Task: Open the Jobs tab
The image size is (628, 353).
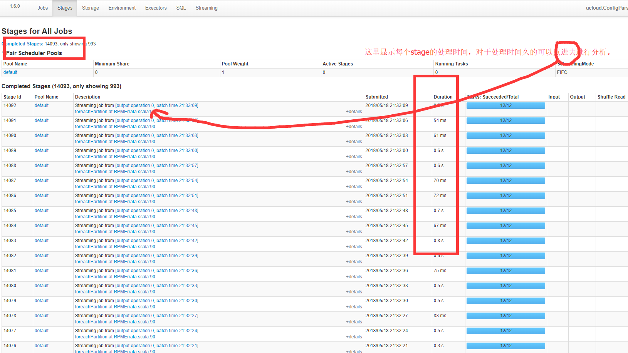Action: [x=43, y=8]
